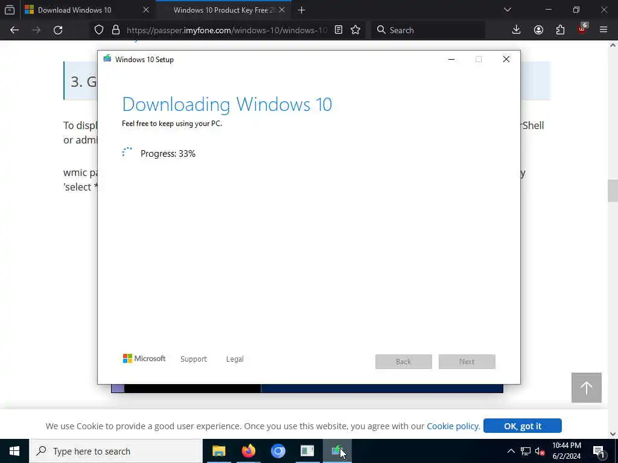
Task: Click scrollbar down arrow on page
Action: click(x=613, y=434)
